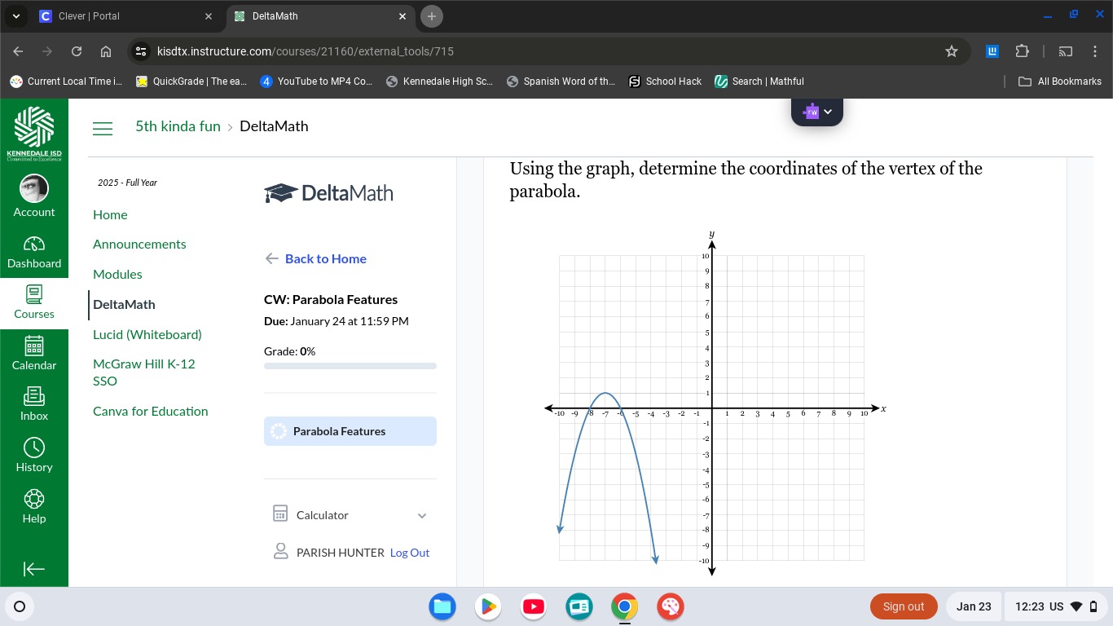
Task: Open the QuickGrade bookmark
Action: click(191, 82)
